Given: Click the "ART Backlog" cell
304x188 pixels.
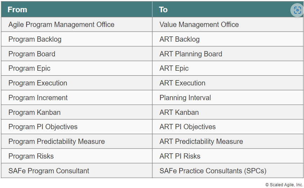Looking at the screenshot, I should (179, 39).
